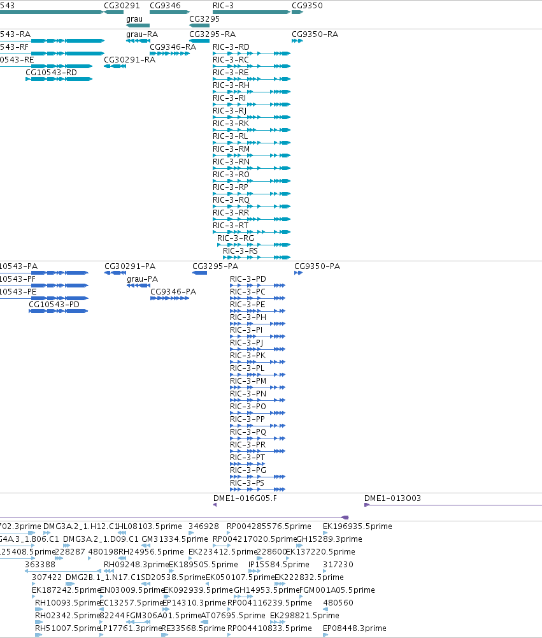542x638 pixels.
Task: Click the grau gene label in top track
Action: pyautogui.click(x=134, y=19)
